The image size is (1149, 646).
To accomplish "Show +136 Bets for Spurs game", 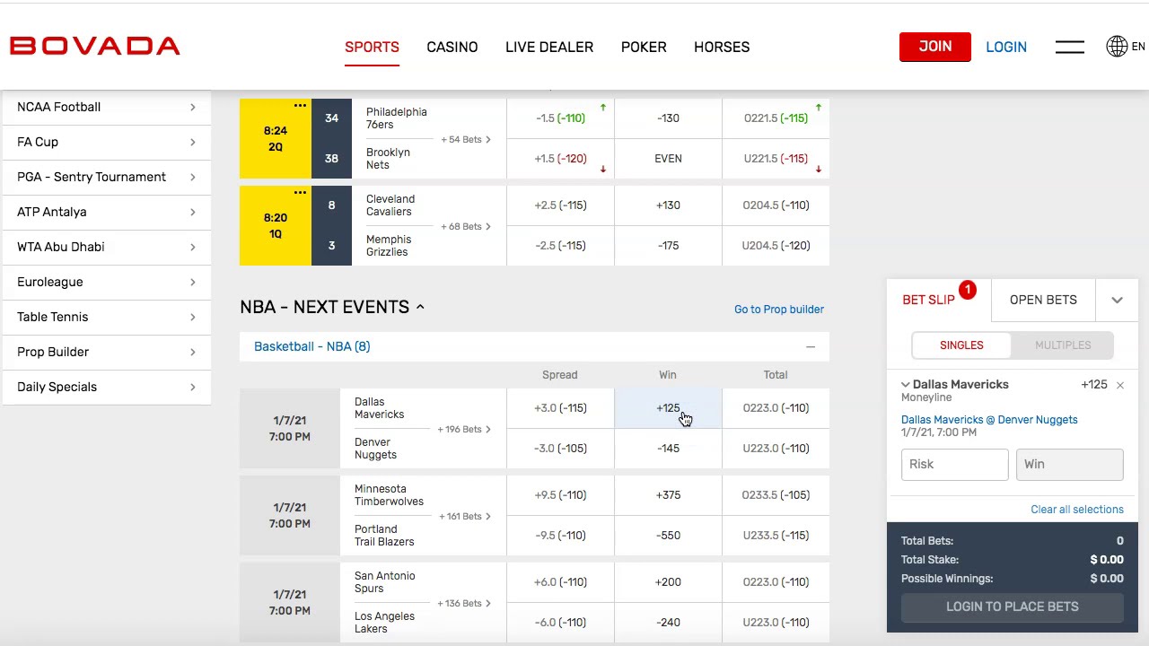I will 464,604.
